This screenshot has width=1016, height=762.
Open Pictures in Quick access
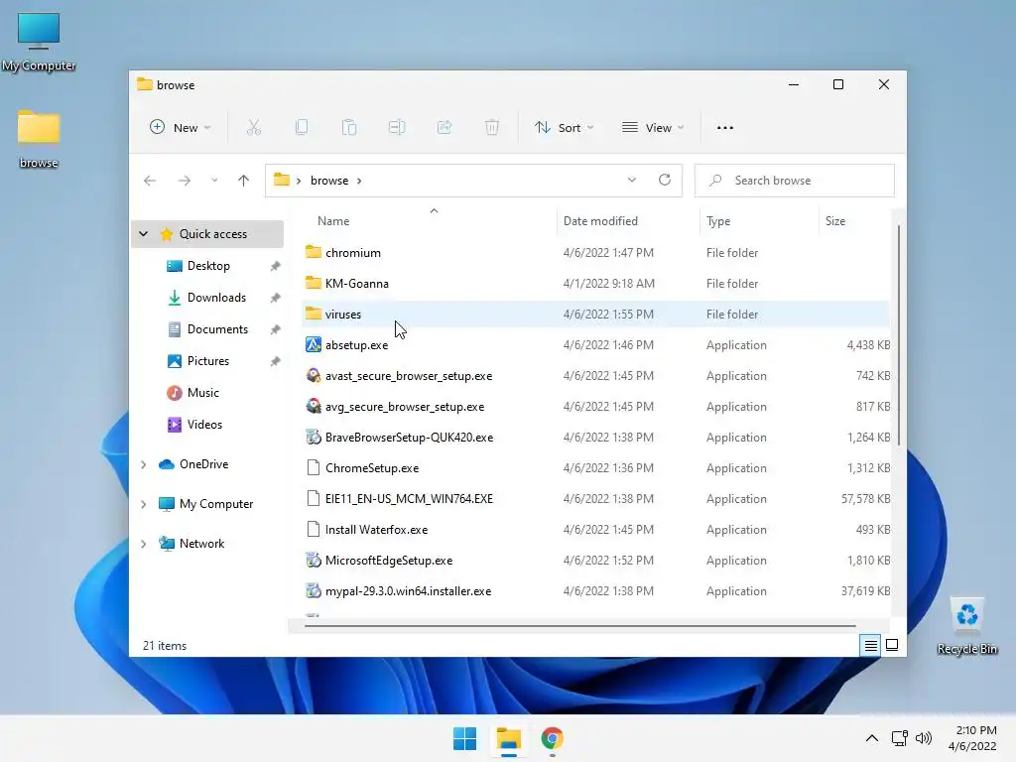point(207,361)
